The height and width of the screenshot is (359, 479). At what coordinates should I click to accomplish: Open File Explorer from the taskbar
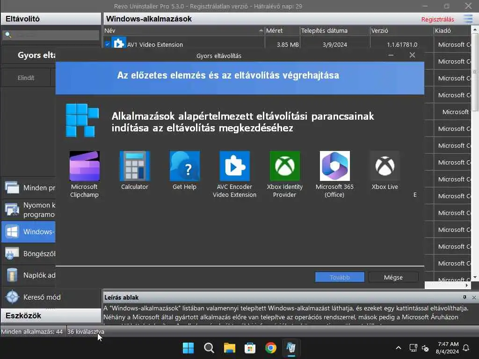[x=229, y=348]
